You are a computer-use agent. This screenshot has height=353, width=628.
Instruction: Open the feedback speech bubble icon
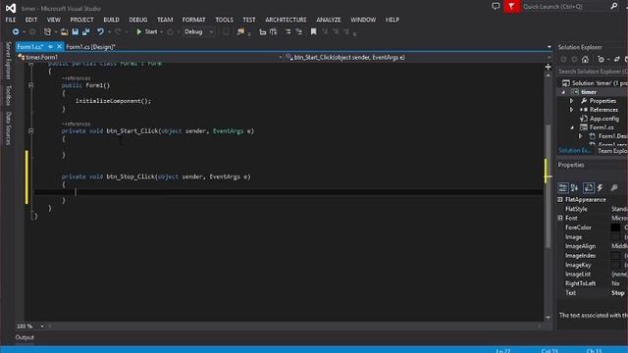tap(496, 6)
